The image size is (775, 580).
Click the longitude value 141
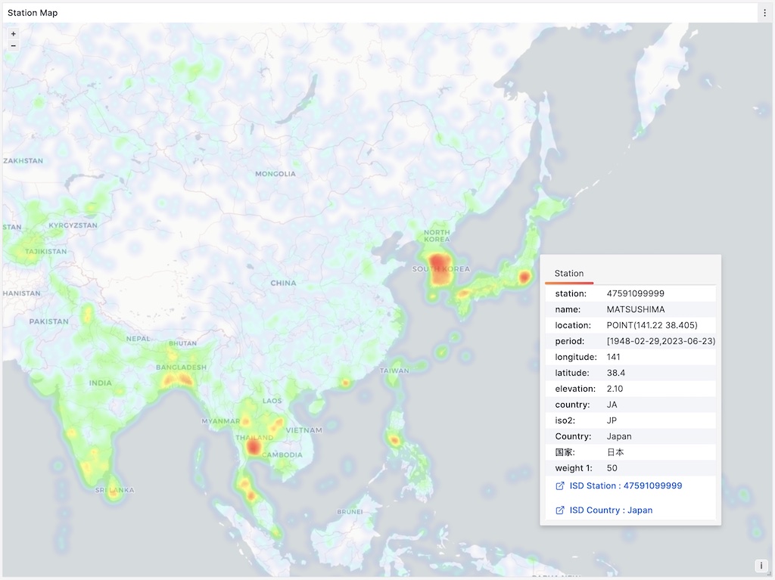pos(615,357)
